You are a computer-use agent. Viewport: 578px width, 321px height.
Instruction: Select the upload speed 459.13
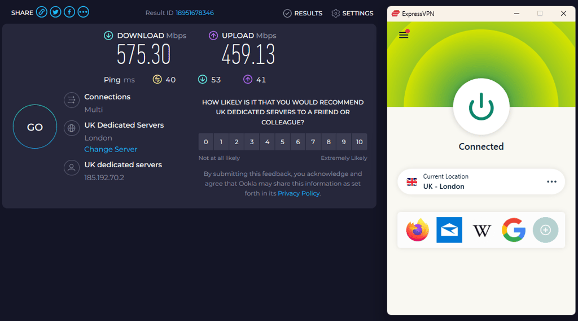pos(248,55)
